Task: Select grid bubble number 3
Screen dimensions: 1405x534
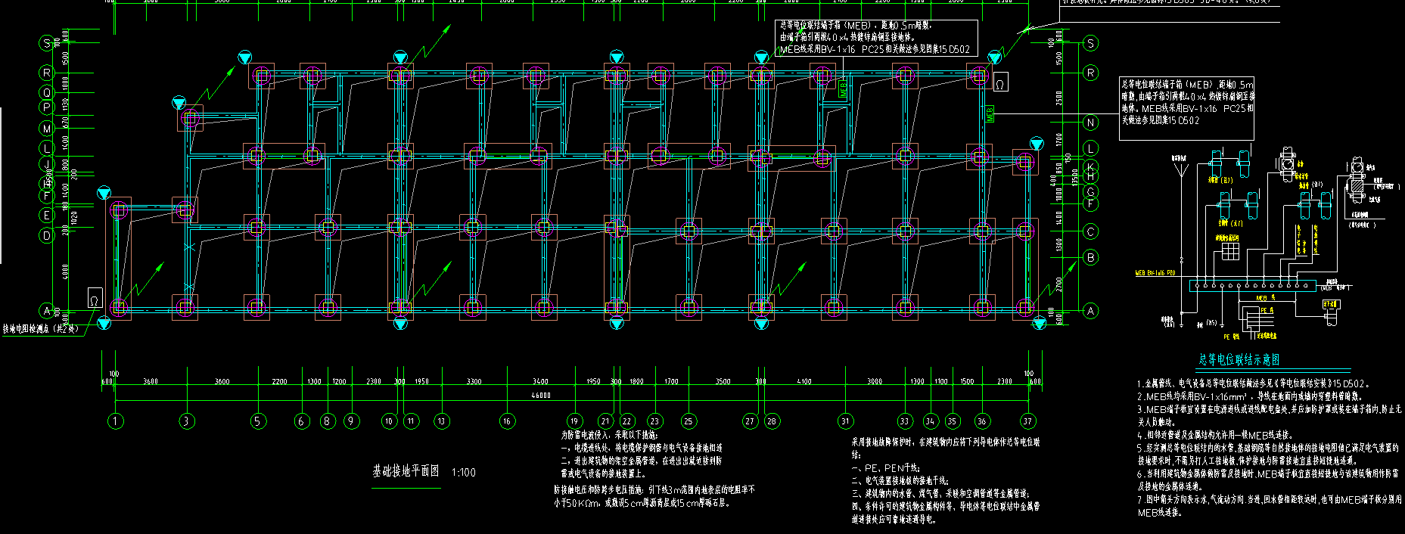Action: pyautogui.click(x=186, y=421)
